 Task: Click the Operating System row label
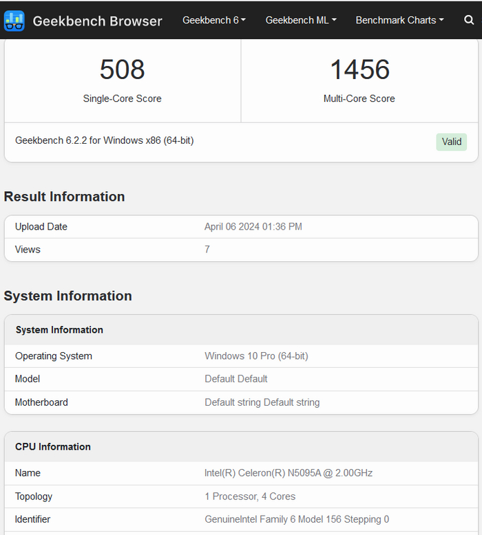54,356
